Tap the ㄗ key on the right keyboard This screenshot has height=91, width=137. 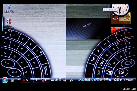[98, 51]
